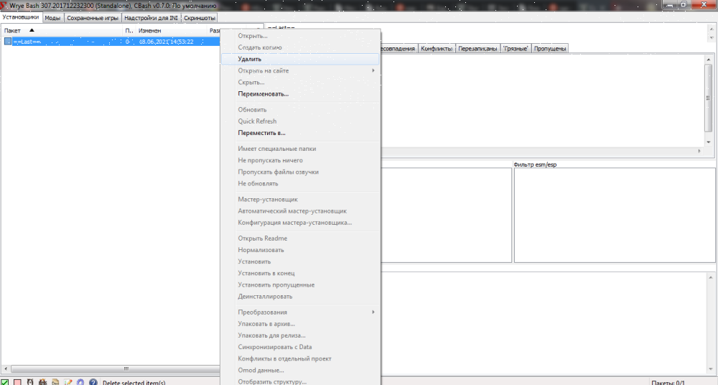Click the pink square status bar icon
718x385 pixels.
(x=17, y=382)
